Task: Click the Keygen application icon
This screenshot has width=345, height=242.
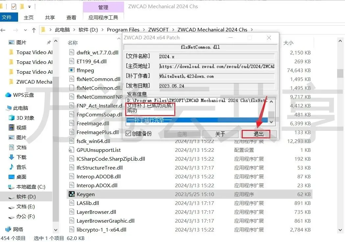Action: coord(72,194)
